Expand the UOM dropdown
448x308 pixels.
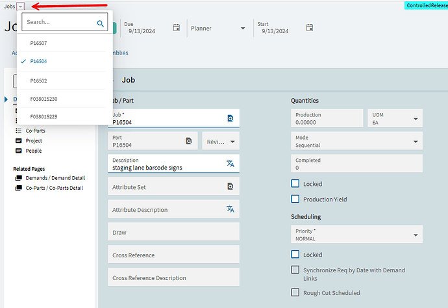[x=416, y=119]
